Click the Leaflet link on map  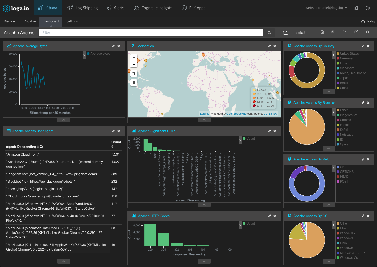click(x=204, y=114)
